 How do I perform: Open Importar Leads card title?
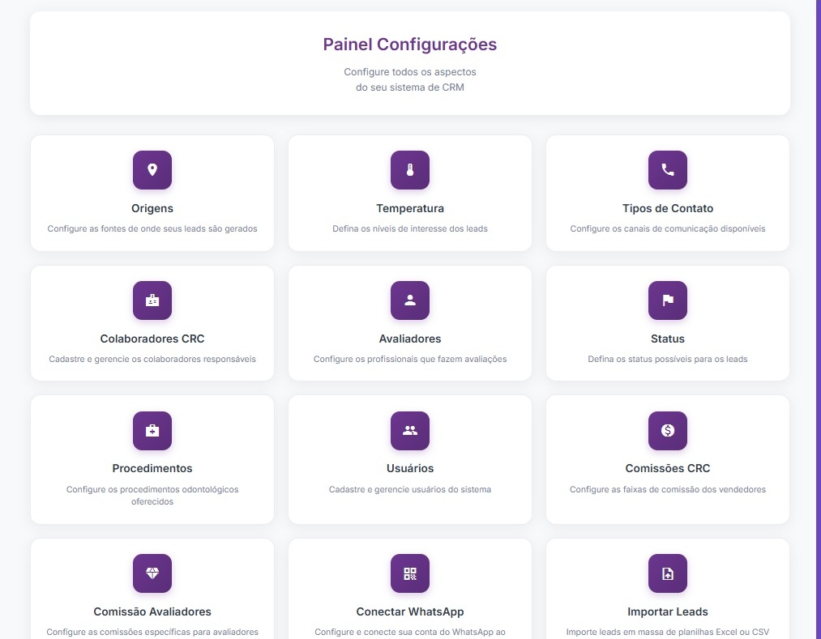pyautogui.click(x=668, y=611)
